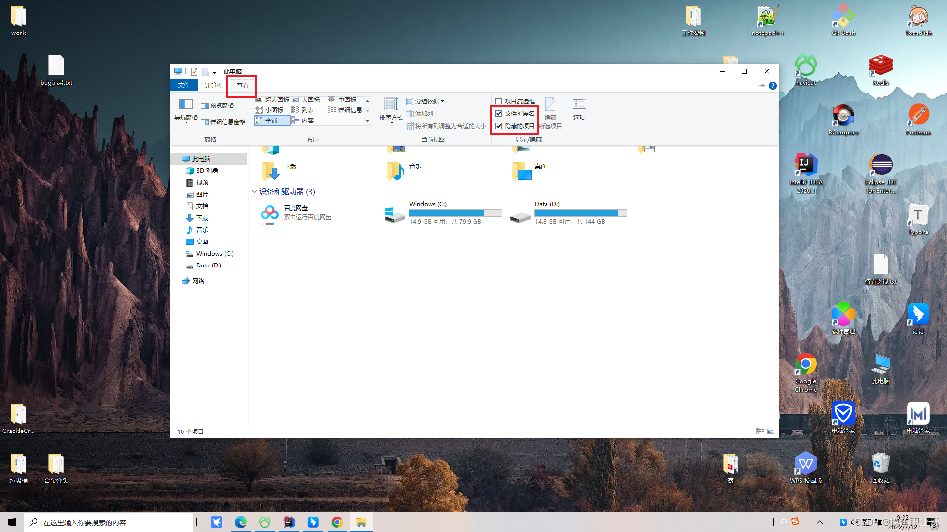947x532 pixels.
Task: Enable the 项目复选框 checkbox
Action: click(x=499, y=101)
